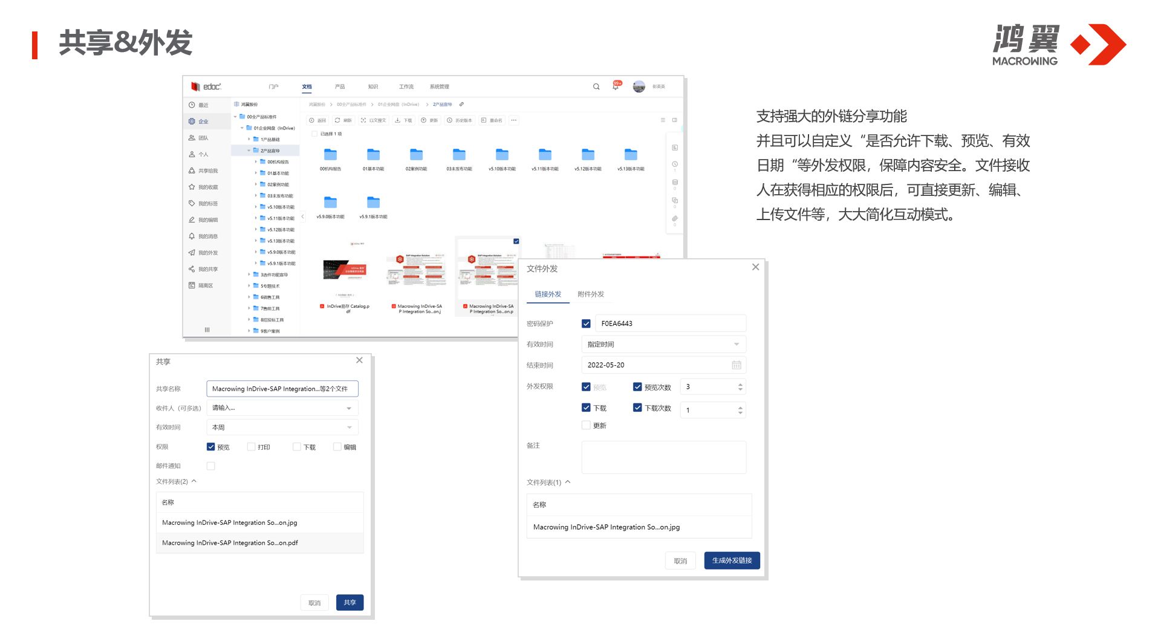This screenshot has height=624, width=1161.
Task: Click the 生成外发链接 button
Action: tap(732, 561)
